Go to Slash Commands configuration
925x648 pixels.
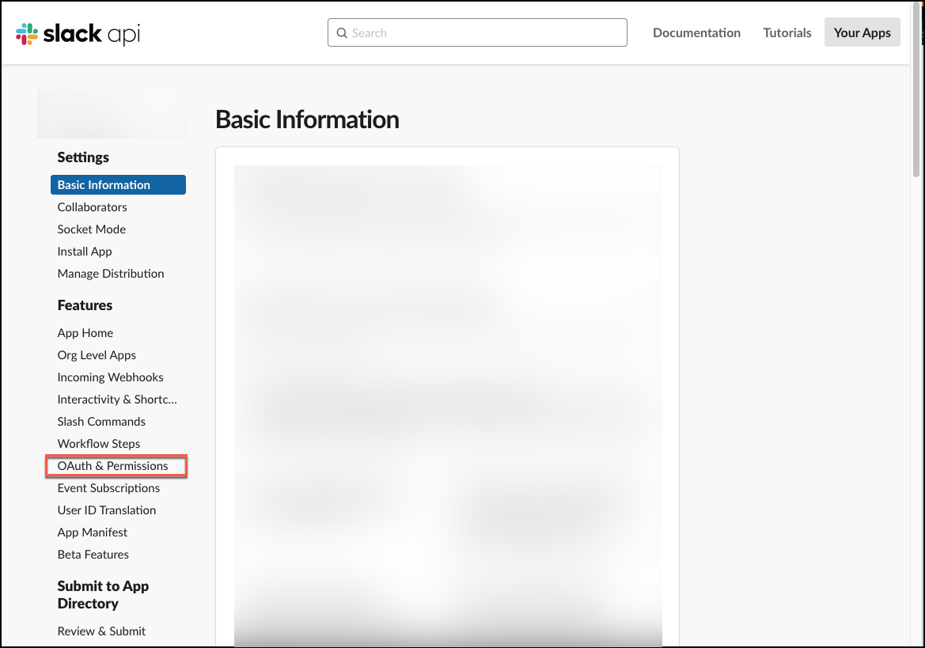point(101,421)
